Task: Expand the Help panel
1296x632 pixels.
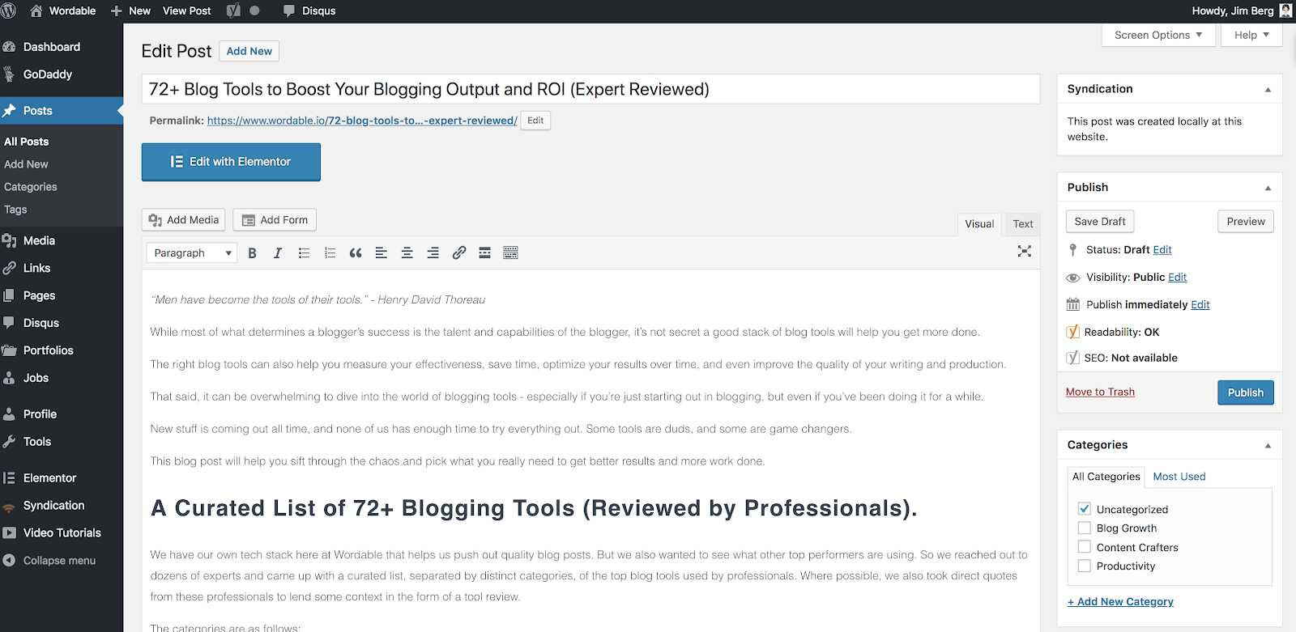Action: [x=1251, y=35]
